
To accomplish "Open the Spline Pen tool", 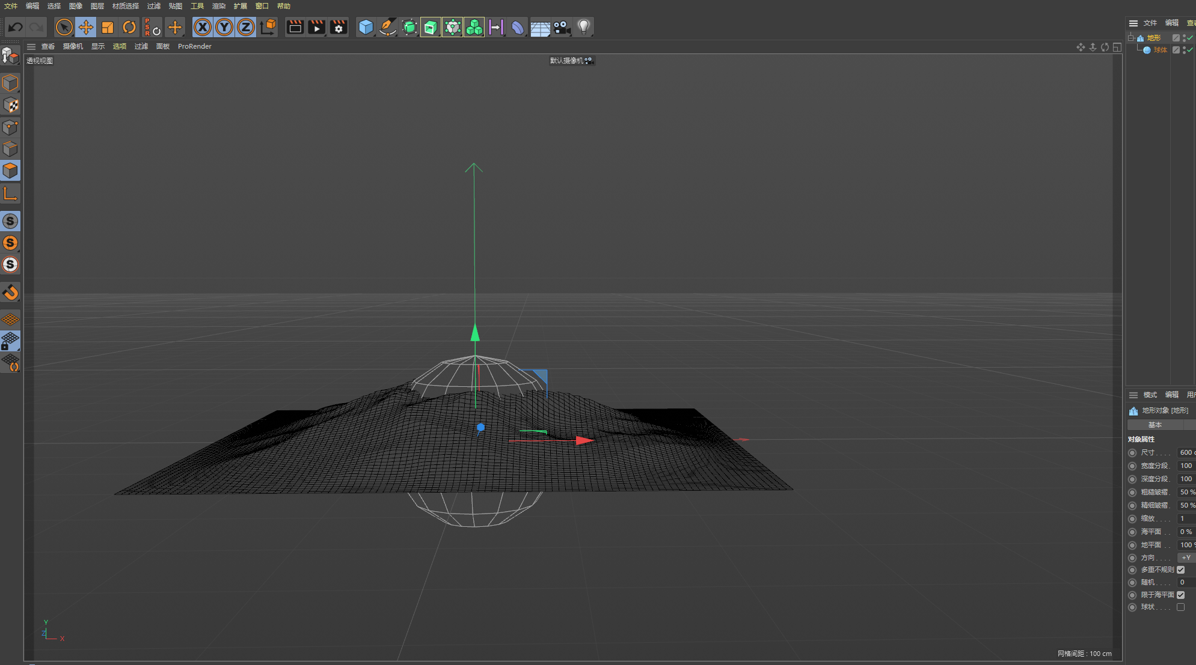I will (387, 27).
